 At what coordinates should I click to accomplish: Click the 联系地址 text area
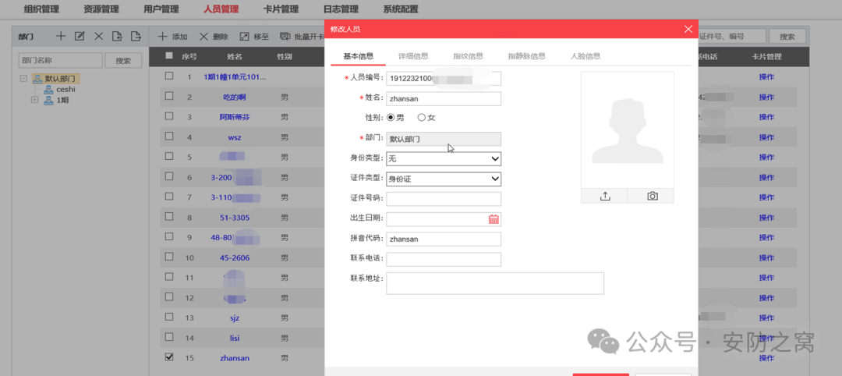pyautogui.click(x=495, y=283)
